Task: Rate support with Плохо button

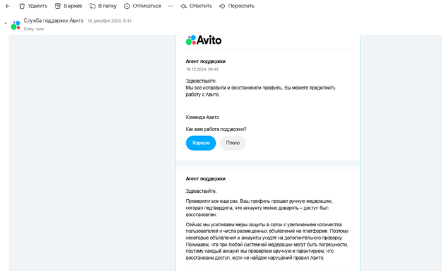Action: click(233, 143)
